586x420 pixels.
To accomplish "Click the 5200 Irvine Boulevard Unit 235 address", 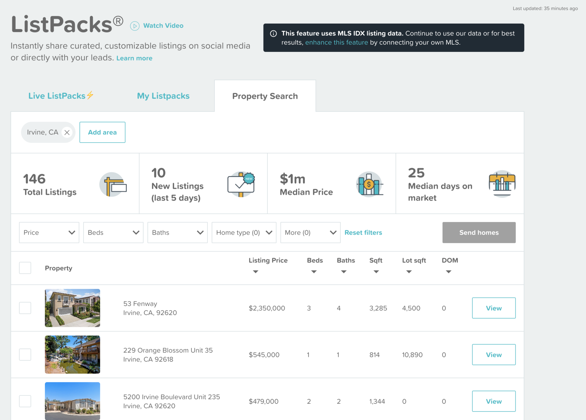I will point(172,401).
